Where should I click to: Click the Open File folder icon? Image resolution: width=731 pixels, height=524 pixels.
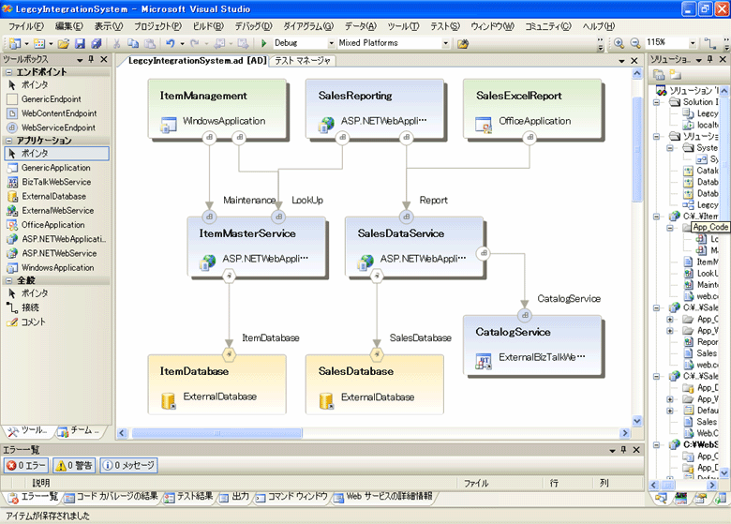tap(64, 43)
